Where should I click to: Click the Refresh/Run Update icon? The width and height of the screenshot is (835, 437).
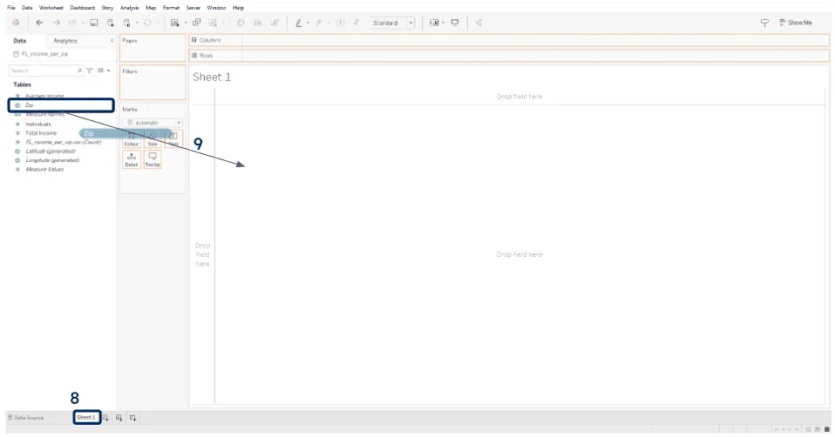147,23
